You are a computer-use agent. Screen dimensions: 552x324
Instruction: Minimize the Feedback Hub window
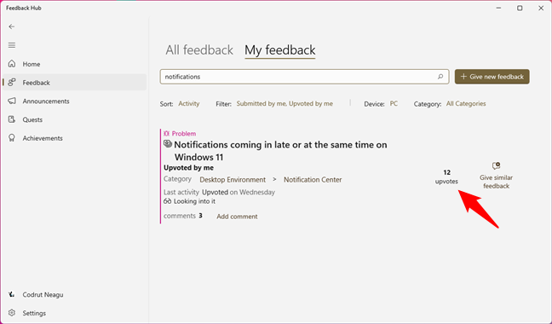pyautogui.click(x=498, y=9)
